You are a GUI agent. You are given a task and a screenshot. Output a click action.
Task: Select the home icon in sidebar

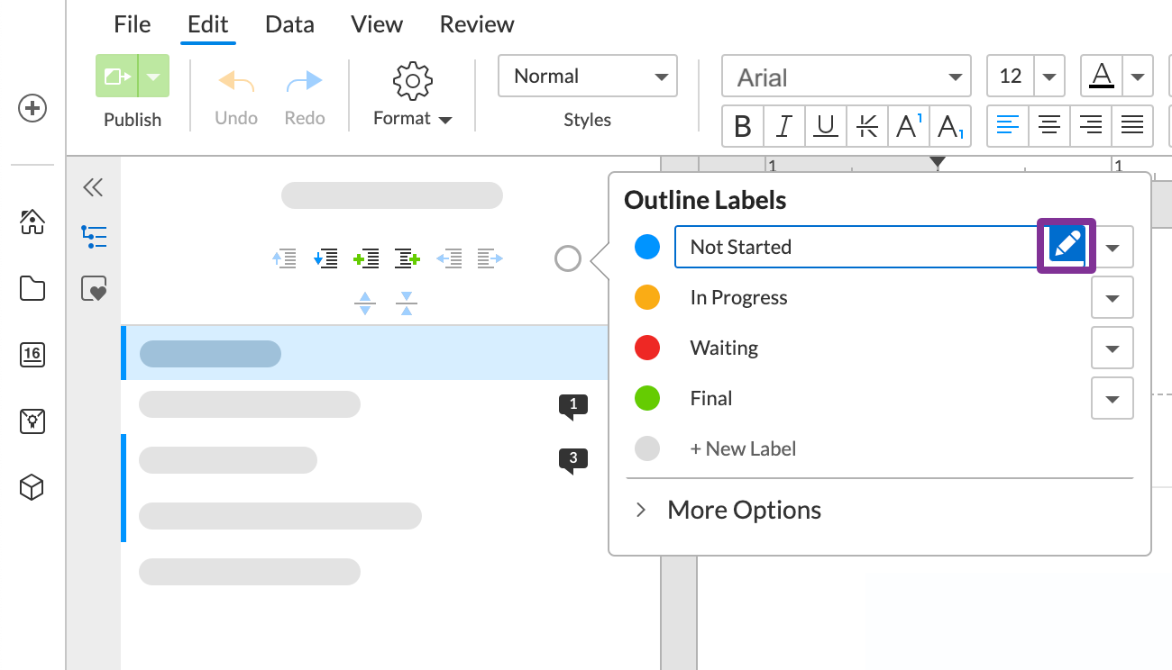[32, 222]
